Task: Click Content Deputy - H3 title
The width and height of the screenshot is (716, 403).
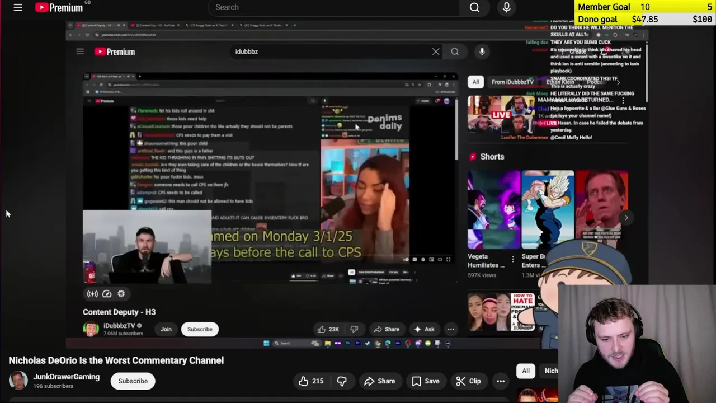Action: coord(119,312)
